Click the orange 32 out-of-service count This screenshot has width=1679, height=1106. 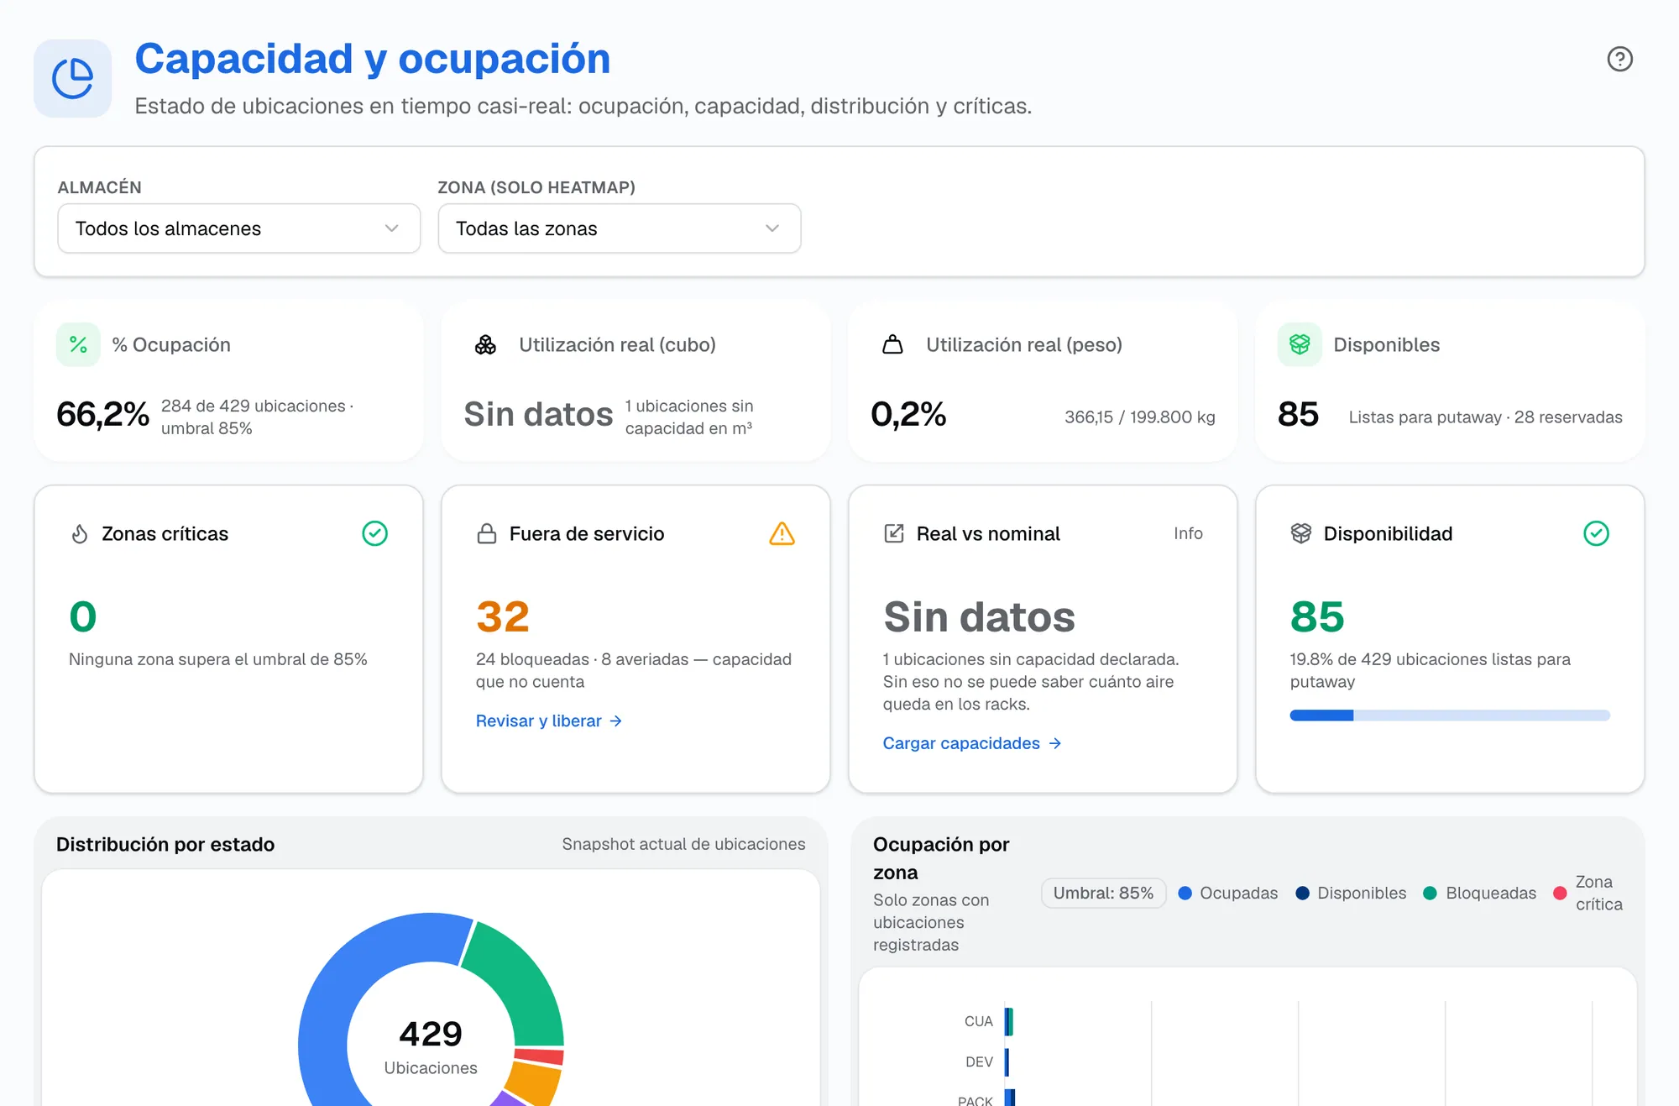[503, 617]
